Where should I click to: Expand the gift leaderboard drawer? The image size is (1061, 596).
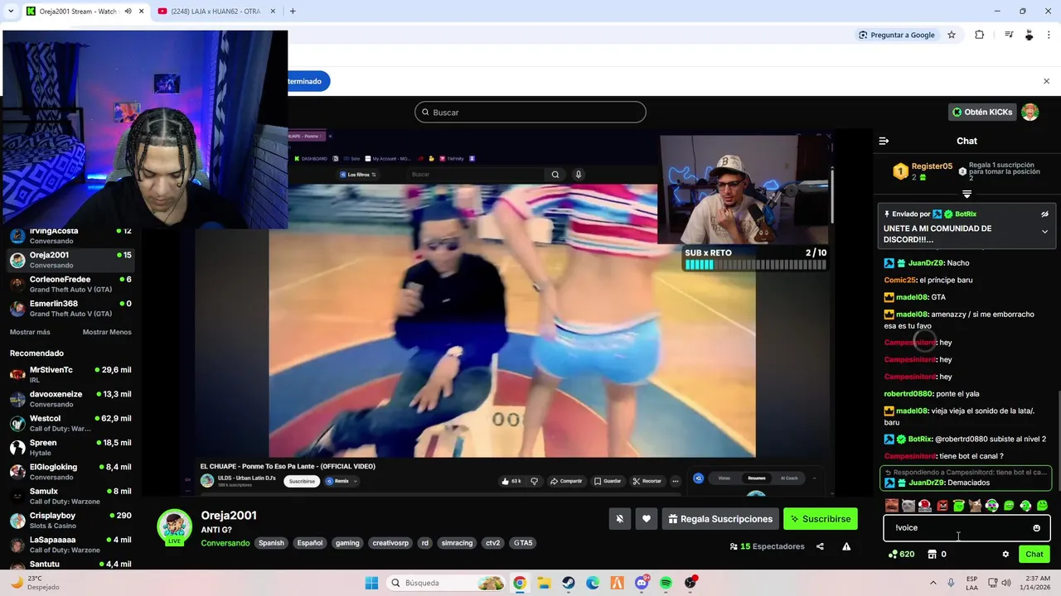(x=967, y=194)
